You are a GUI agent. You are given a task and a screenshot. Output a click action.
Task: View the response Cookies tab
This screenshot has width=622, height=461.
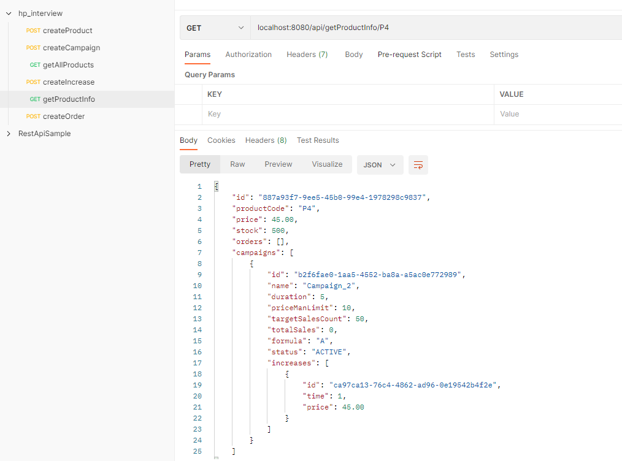point(221,140)
